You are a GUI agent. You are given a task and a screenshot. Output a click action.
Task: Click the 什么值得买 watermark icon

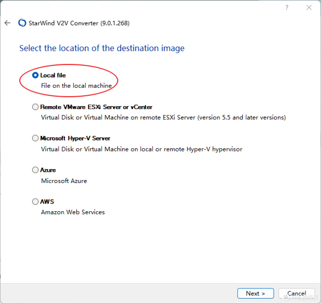286,297
